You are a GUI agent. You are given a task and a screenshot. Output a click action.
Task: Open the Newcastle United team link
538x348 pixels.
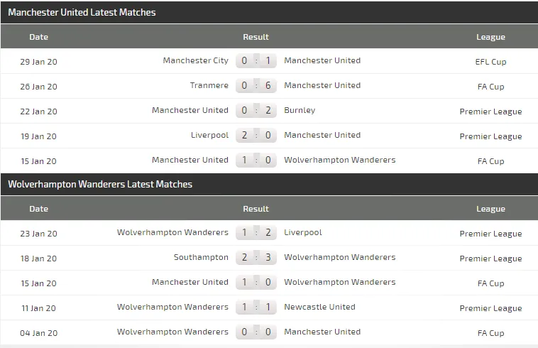tap(319, 308)
